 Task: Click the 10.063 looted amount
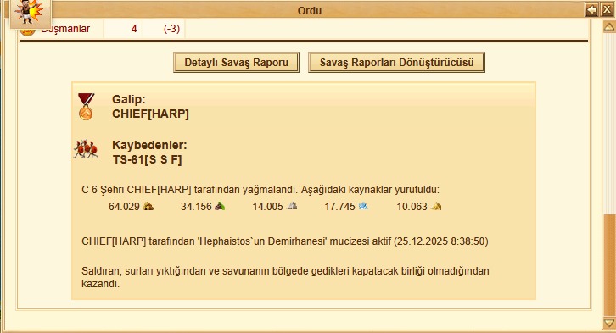point(412,207)
